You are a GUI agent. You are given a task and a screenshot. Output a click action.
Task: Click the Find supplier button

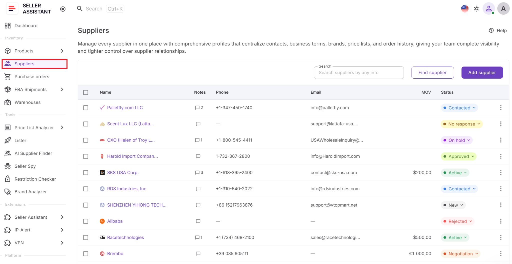pyautogui.click(x=432, y=73)
